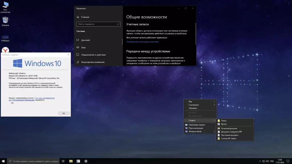Expand the Вид submenu arrow
Viewport: 292px width, 164px height.
214,101
